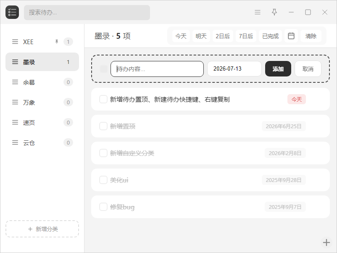Open the 2026-07-13 date field

[x=234, y=69]
